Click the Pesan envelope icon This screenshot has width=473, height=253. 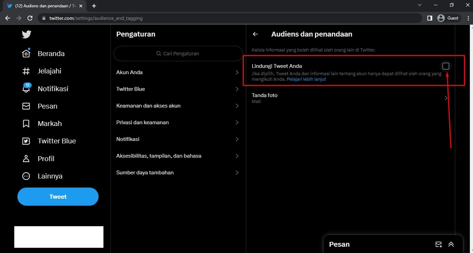pyautogui.click(x=26, y=106)
